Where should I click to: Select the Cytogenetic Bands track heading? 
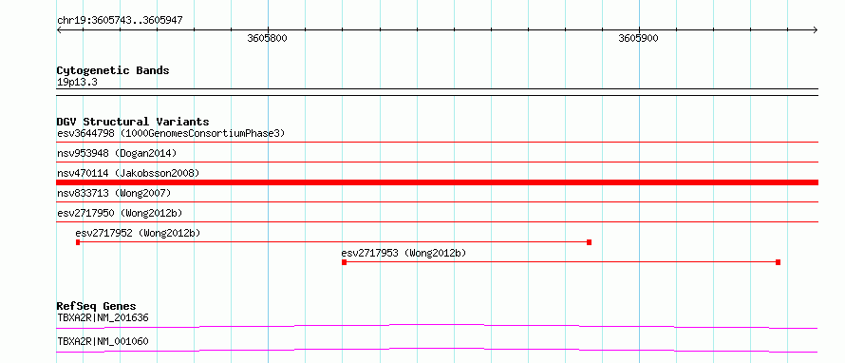[x=113, y=70]
